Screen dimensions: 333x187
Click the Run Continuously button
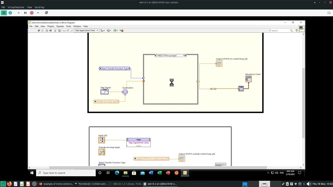point(43,30)
